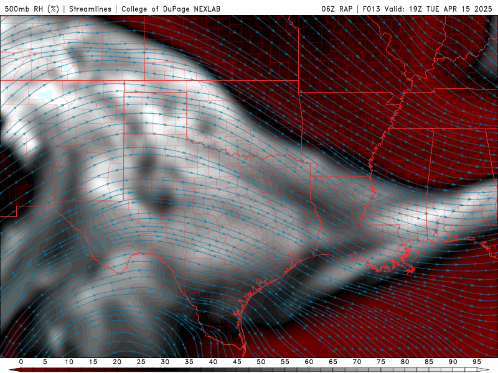Screen dimensions: 498x373
Task: Click 'F013 Valid: 19Z TUE APR 15 2025'
Action: pyautogui.click(x=427, y=9)
